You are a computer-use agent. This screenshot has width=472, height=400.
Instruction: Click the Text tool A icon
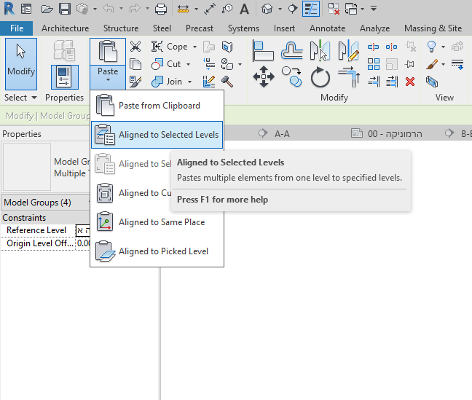[245, 9]
